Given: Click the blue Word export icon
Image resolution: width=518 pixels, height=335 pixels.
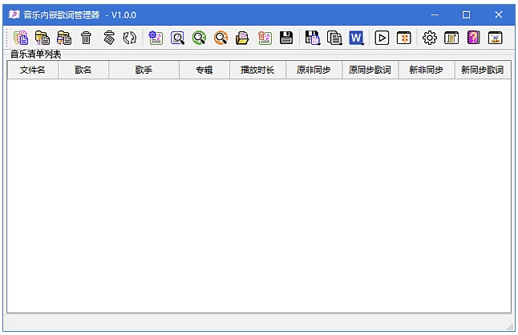Looking at the screenshot, I should (x=356, y=38).
